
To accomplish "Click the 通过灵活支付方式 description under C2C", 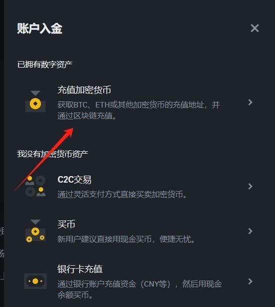I will click(123, 194).
